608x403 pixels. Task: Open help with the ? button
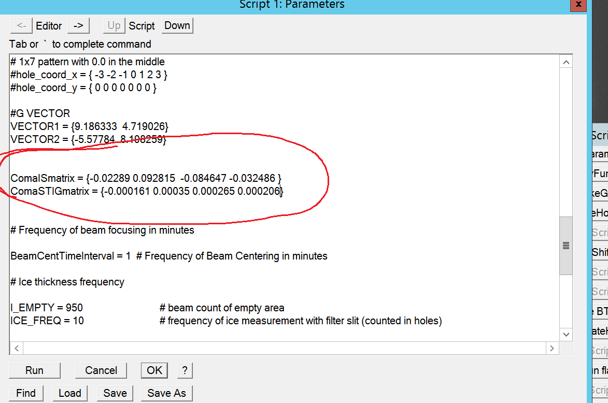point(185,370)
